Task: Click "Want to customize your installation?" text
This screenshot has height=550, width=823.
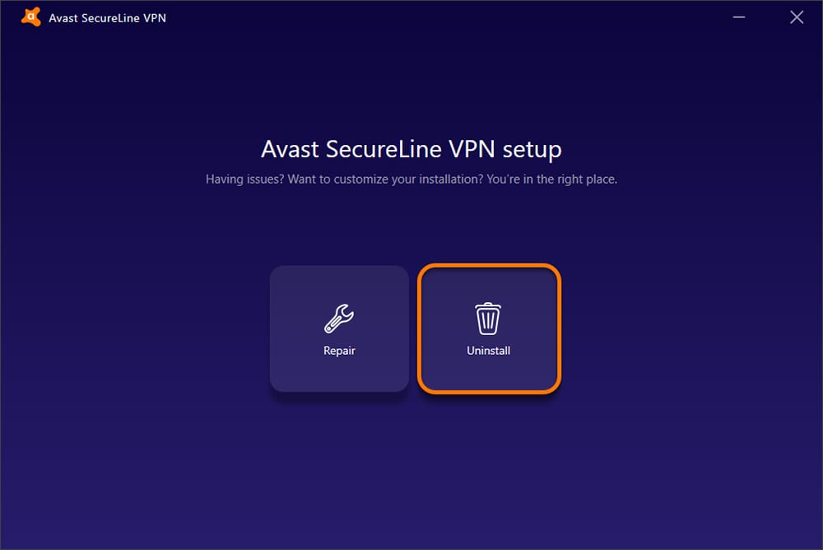Action: pyautogui.click(x=385, y=179)
